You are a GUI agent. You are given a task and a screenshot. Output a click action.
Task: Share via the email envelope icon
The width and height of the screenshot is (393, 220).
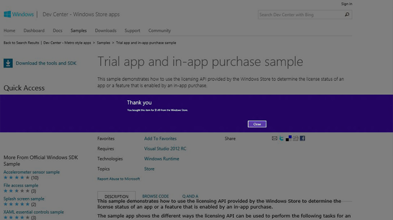point(275,138)
